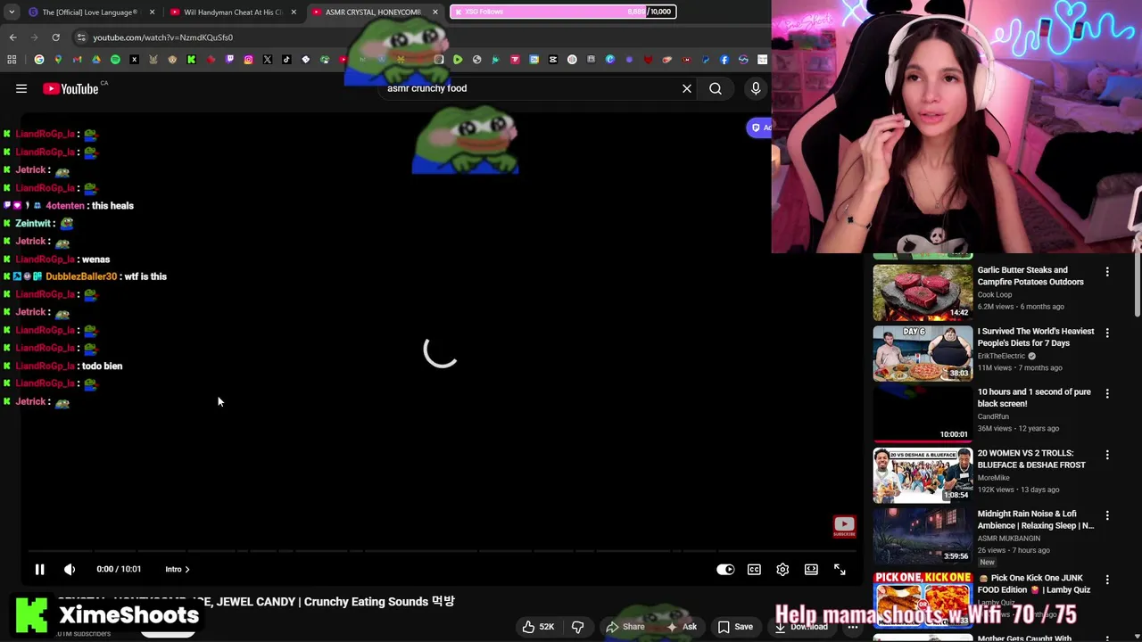Open Facebook bookmark
1142x642 pixels.
[x=724, y=60]
